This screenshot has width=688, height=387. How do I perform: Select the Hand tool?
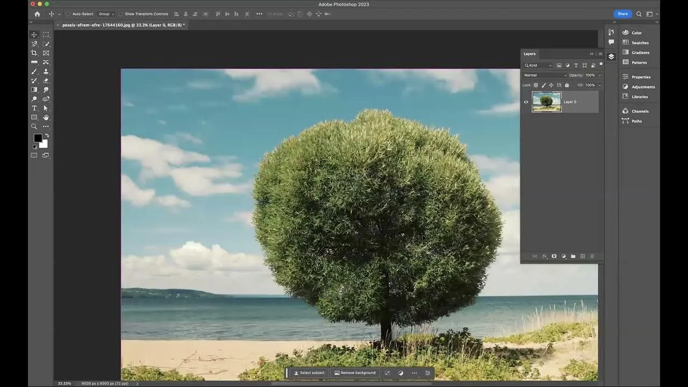46,117
